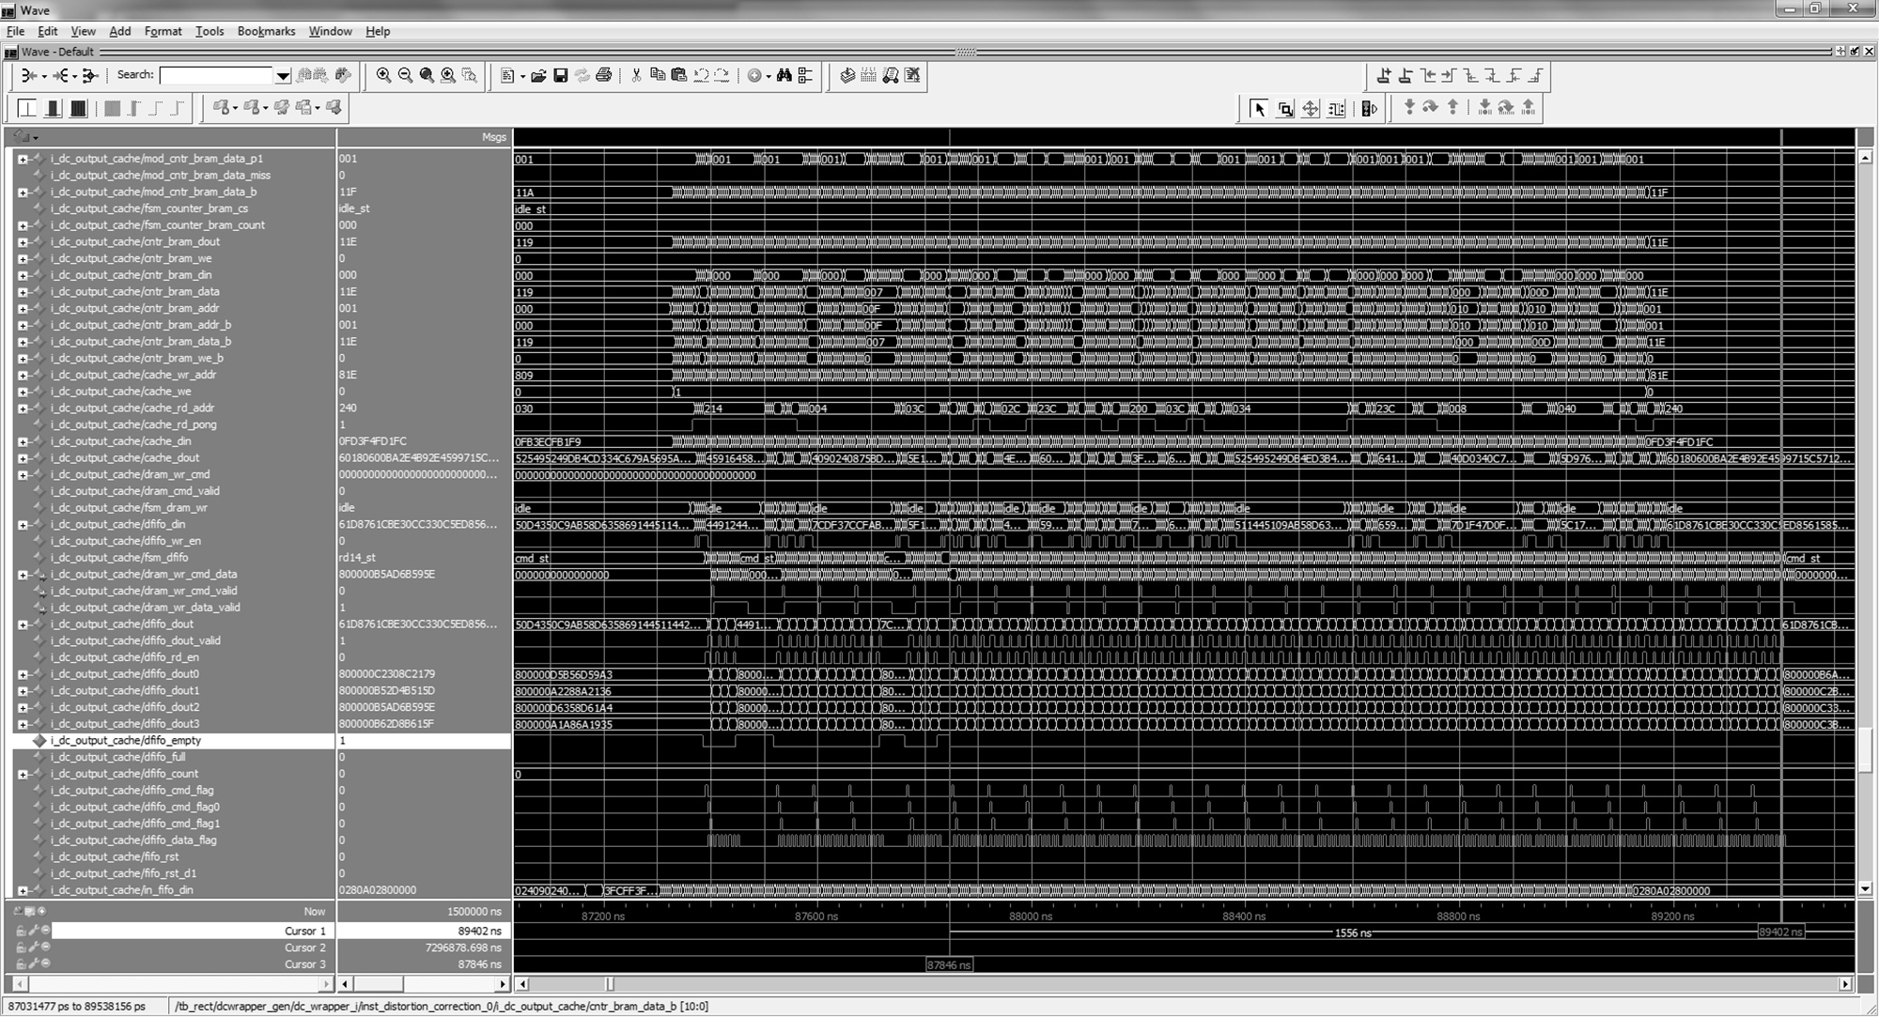Toggle lock on Cursor 3
This screenshot has height=1017, width=1879.
[x=21, y=964]
